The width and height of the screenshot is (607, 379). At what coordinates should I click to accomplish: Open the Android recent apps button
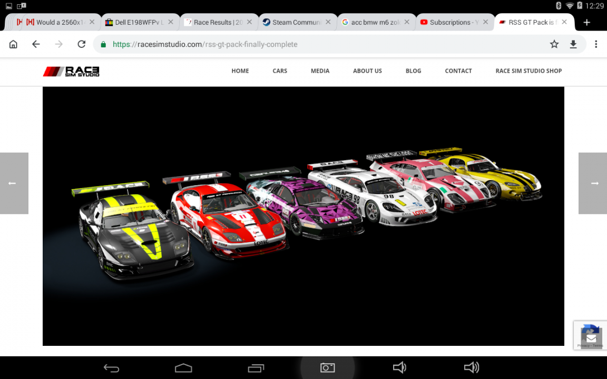point(256,368)
